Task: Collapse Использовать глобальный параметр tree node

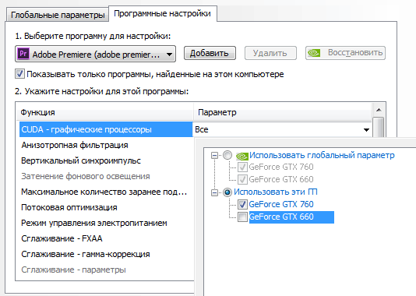Action: pyautogui.click(x=215, y=155)
